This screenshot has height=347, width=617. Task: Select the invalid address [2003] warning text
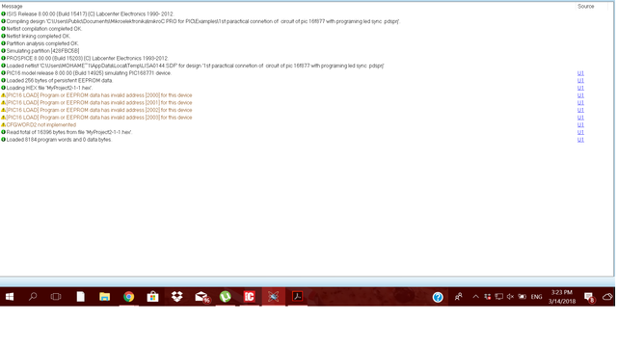(x=99, y=118)
